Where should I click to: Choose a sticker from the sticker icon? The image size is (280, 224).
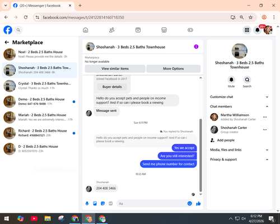[x=102, y=203]
